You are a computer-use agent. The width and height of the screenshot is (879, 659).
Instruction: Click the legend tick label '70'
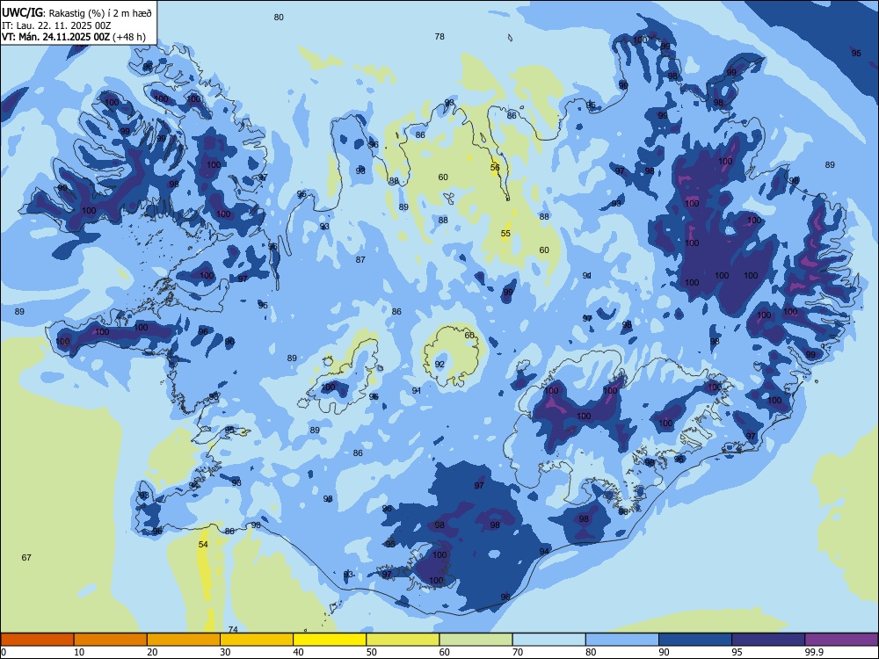(518, 652)
